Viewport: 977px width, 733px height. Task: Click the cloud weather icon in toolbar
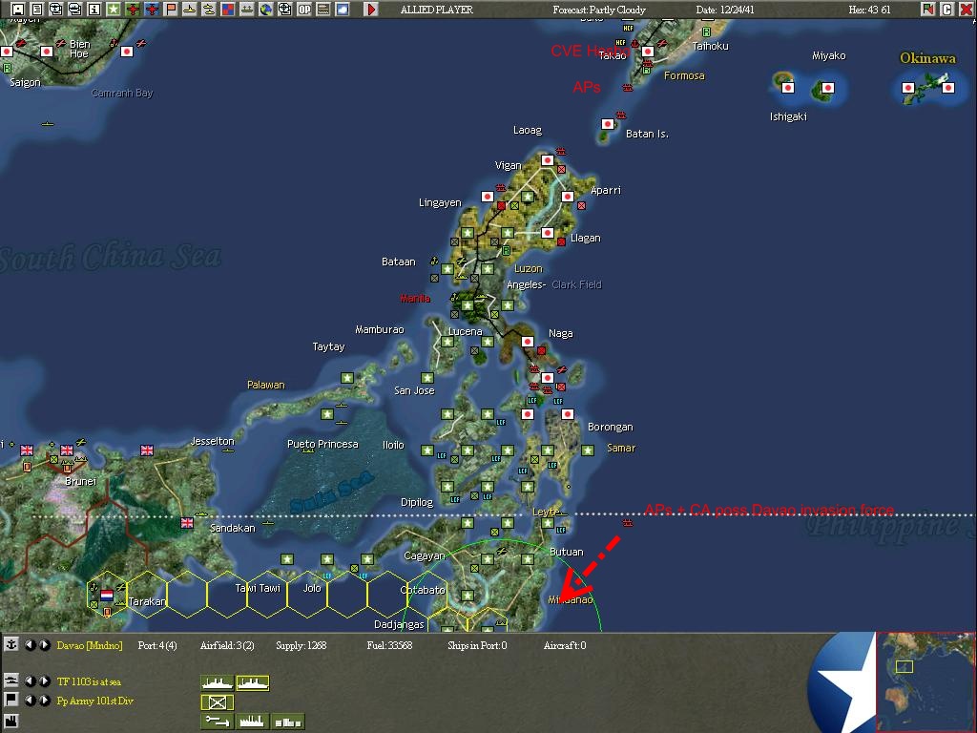pyautogui.click(x=343, y=10)
